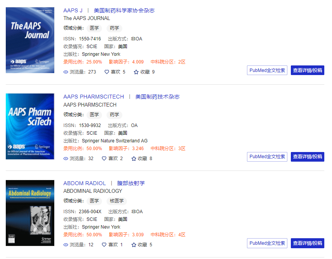Click eye views icon for AAPS PHARMSCITECH
332x259 pixels.
click(66, 159)
